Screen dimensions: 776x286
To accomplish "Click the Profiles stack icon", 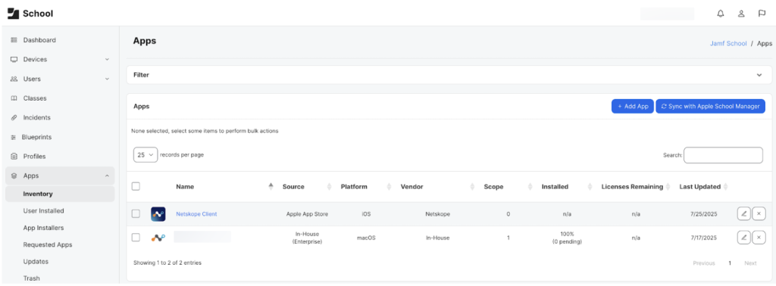I will pos(14,157).
